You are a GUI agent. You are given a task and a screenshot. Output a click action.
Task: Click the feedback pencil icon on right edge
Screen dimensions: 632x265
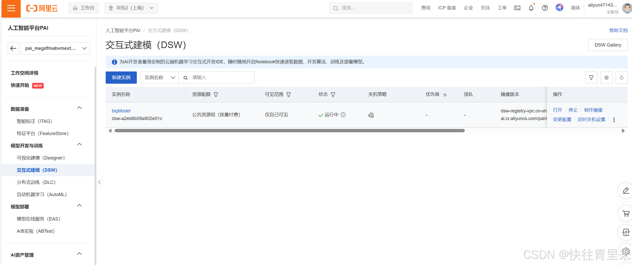[x=625, y=190]
